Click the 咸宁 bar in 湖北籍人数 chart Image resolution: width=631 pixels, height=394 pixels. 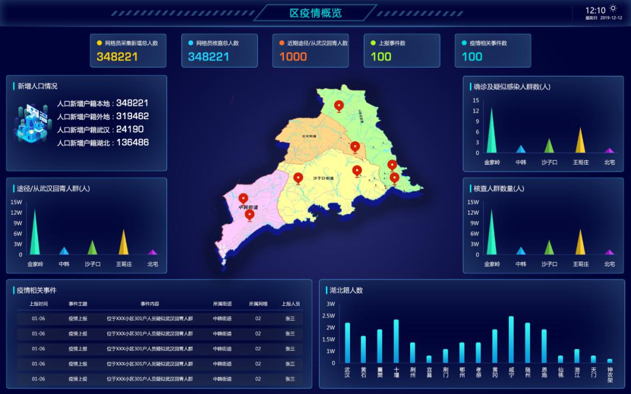[x=511, y=340]
